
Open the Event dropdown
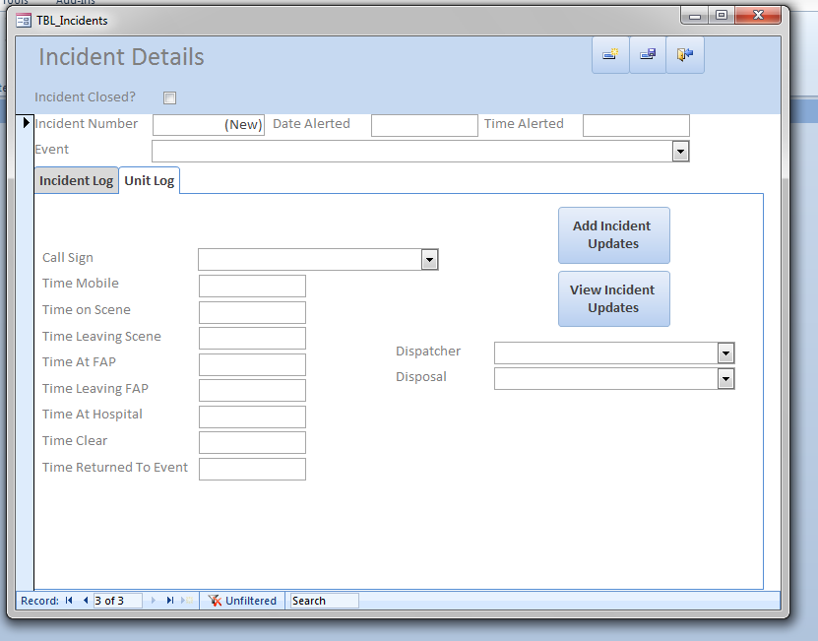680,152
